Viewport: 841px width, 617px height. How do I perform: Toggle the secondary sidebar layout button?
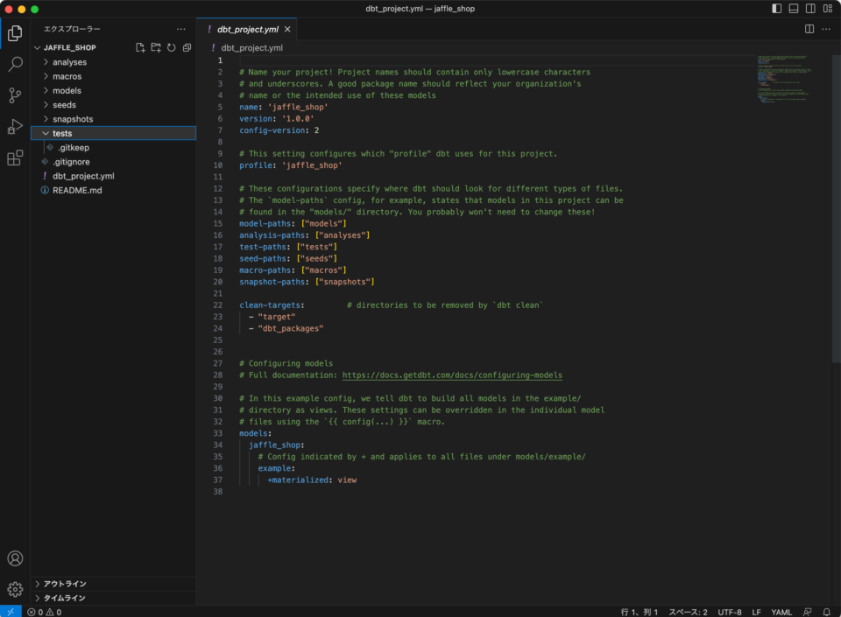[810, 9]
